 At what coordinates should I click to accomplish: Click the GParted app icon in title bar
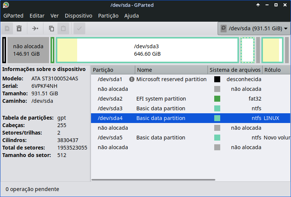6,5
